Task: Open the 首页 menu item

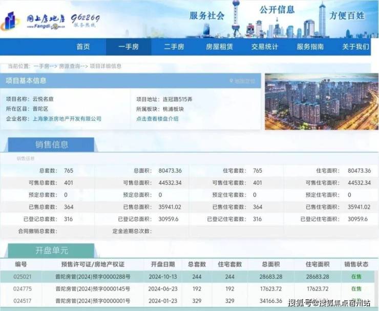Action: (83, 47)
